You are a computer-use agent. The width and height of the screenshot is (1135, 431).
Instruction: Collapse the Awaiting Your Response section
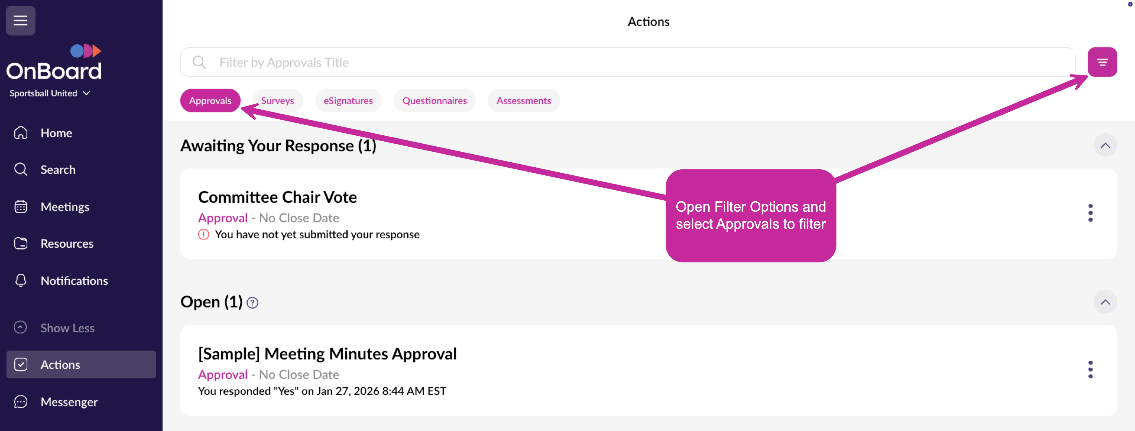click(x=1105, y=145)
